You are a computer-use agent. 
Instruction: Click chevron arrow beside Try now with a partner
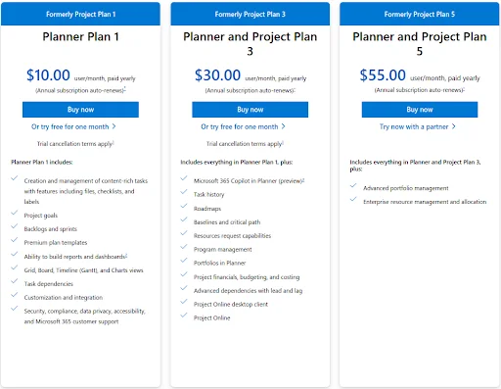click(x=453, y=126)
